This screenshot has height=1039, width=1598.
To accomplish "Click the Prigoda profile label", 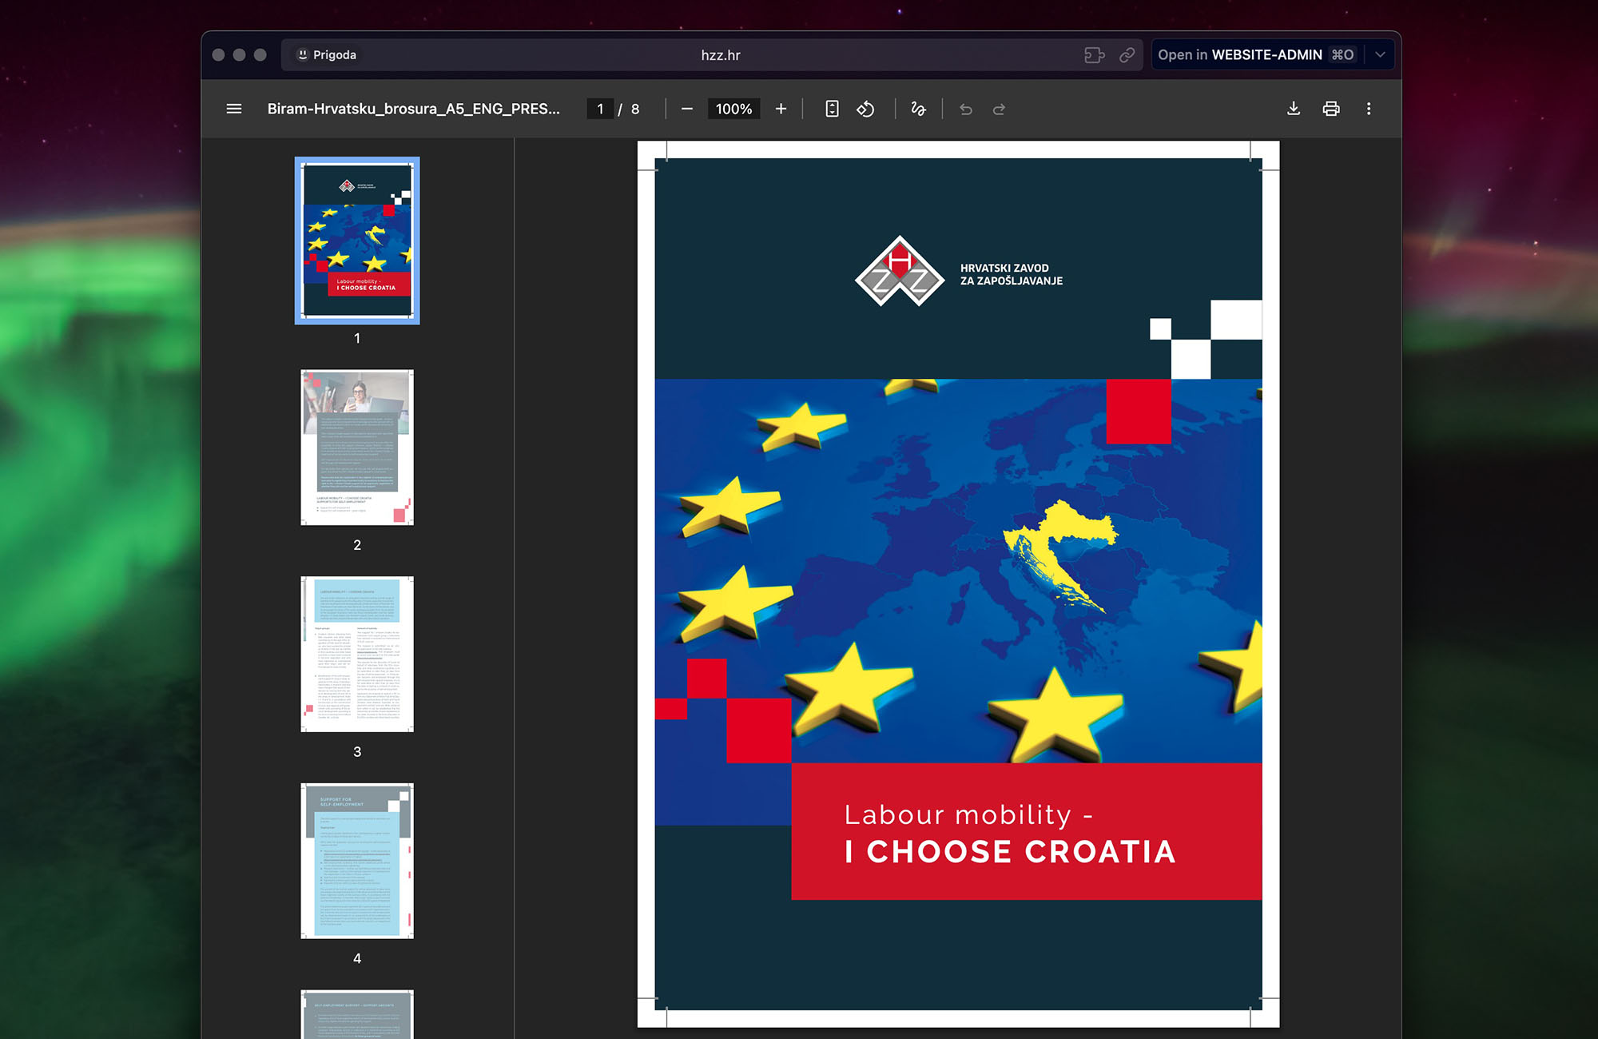I will (327, 55).
